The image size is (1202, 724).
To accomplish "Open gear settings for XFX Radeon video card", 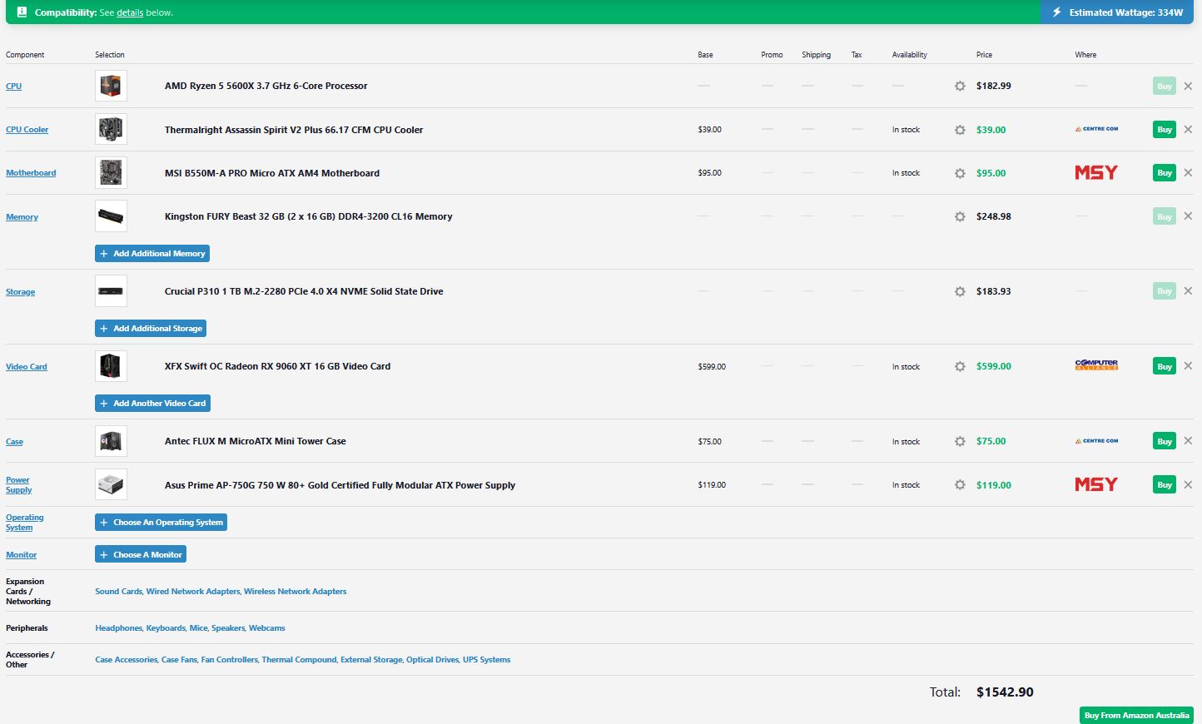I will pyautogui.click(x=960, y=366).
